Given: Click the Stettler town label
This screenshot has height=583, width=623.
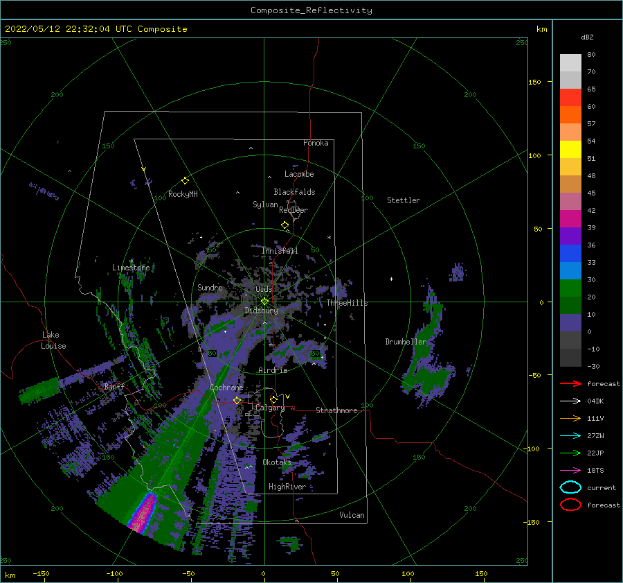Looking at the screenshot, I should 404,200.
